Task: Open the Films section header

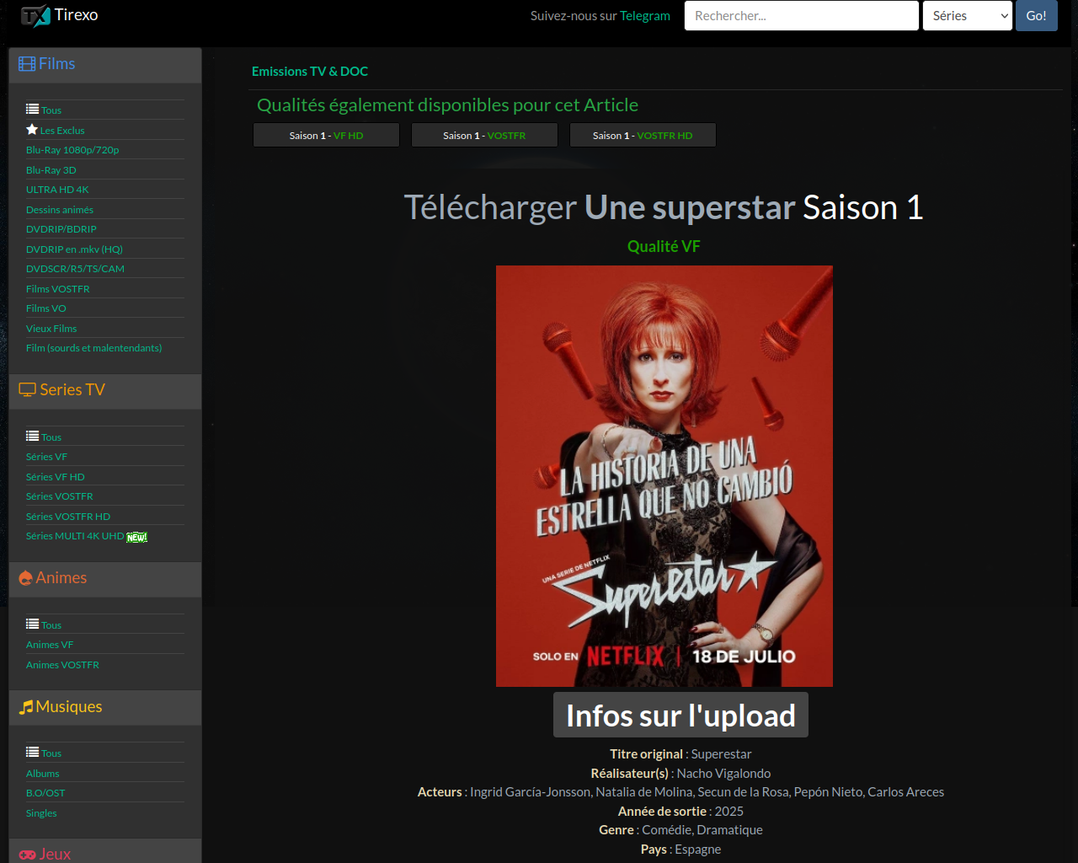Action: pyautogui.click(x=105, y=65)
